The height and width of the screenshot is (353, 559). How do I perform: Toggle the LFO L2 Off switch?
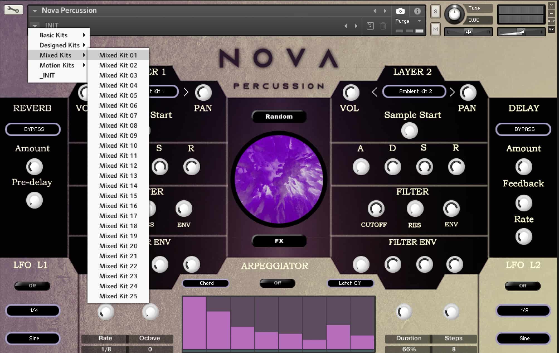[523, 286]
